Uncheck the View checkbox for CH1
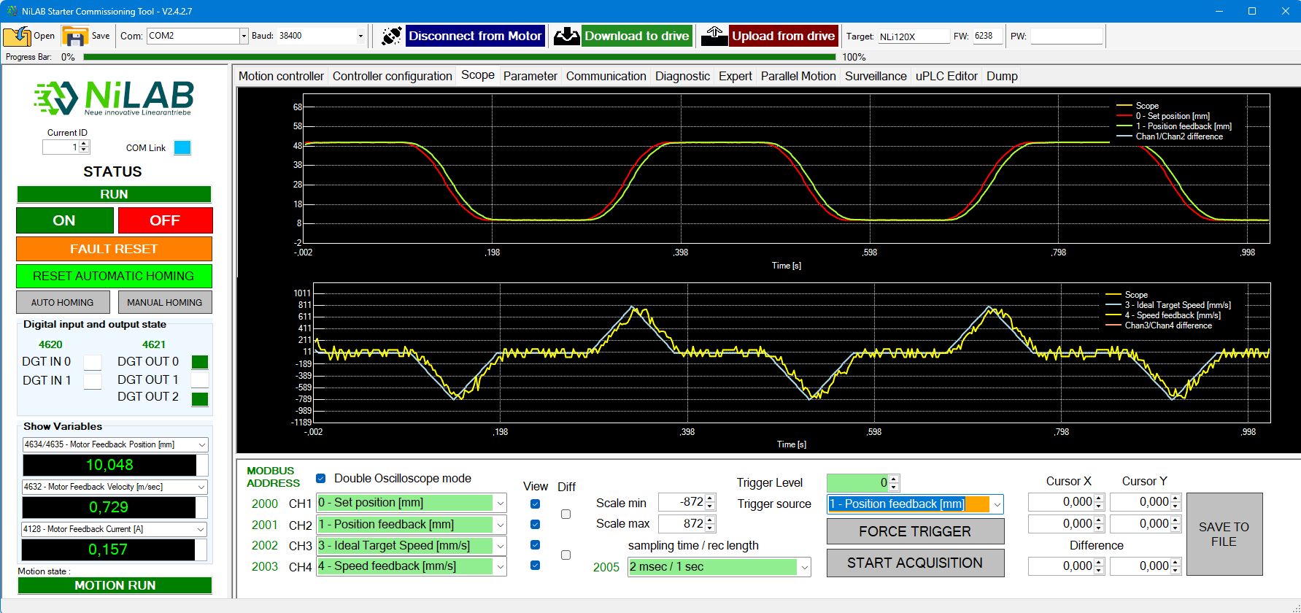 click(535, 504)
